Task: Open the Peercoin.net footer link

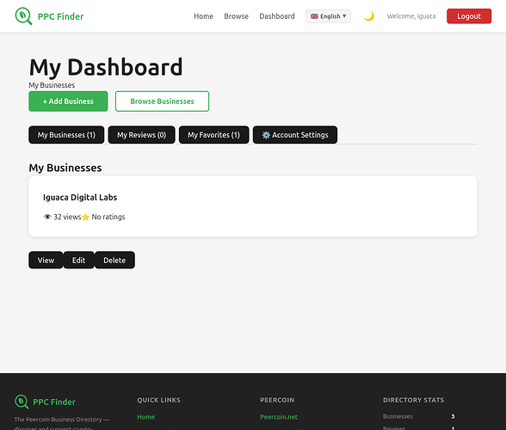Action: point(279,417)
